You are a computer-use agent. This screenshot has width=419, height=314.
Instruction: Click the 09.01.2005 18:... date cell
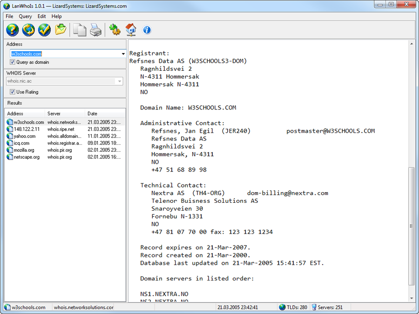[104, 143]
